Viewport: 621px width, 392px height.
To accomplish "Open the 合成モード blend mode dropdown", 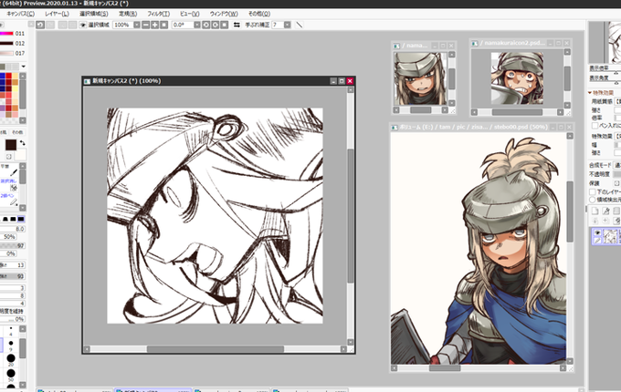I will [x=617, y=165].
